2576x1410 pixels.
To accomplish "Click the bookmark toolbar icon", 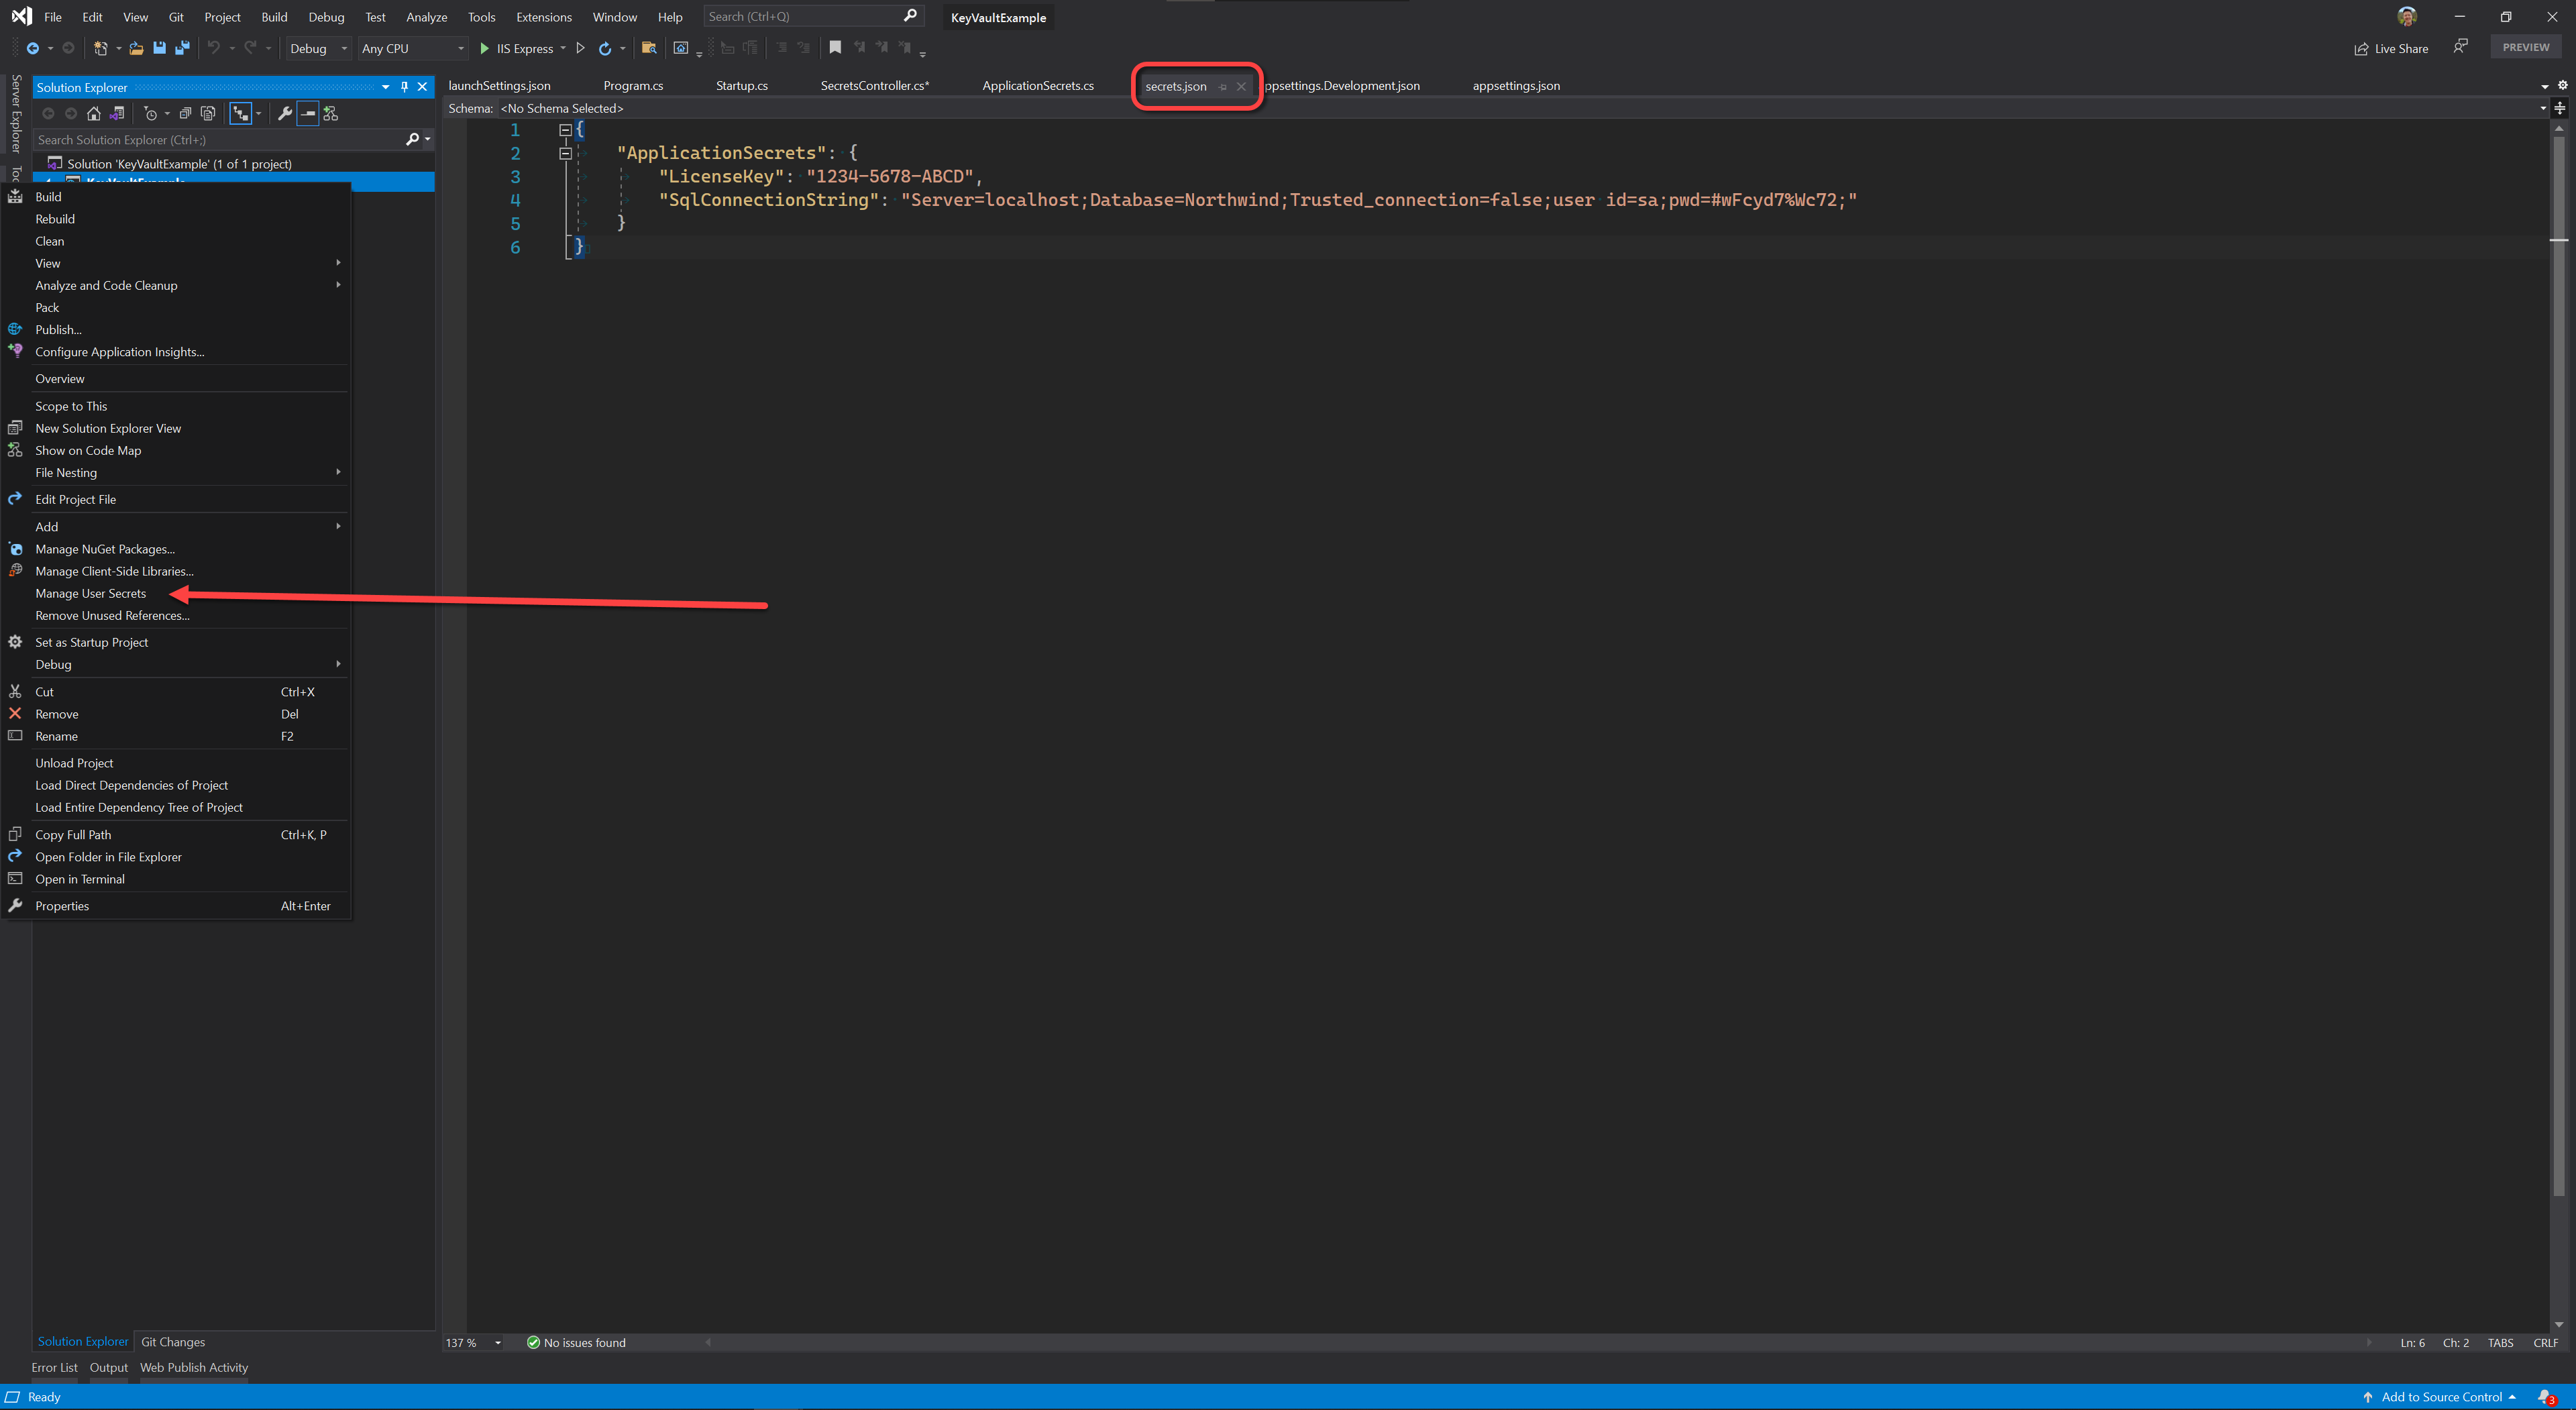I will click(x=835, y=47).
